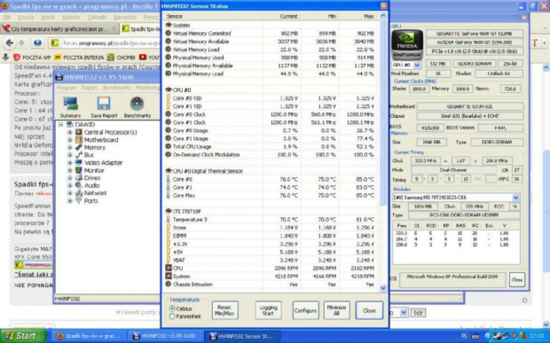The width and height of the screenshot is (550, 343).
Task: Click the Network icon in tree
Action: (x=79, y=193)
